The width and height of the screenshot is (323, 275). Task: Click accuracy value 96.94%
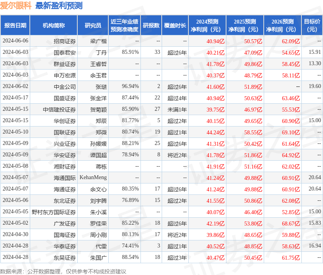(x=130, y=86)
